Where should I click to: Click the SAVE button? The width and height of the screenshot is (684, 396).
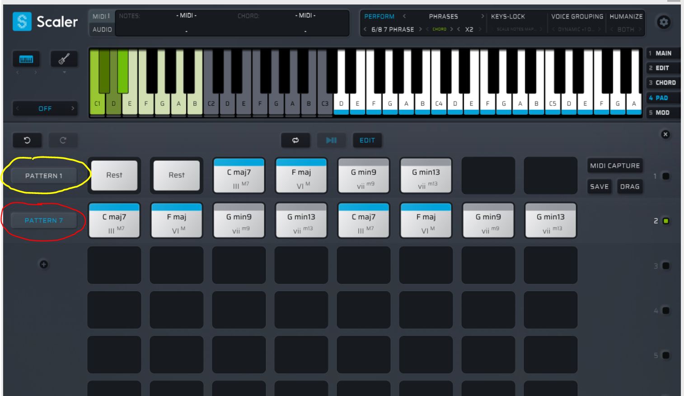(x=599, y=187)
